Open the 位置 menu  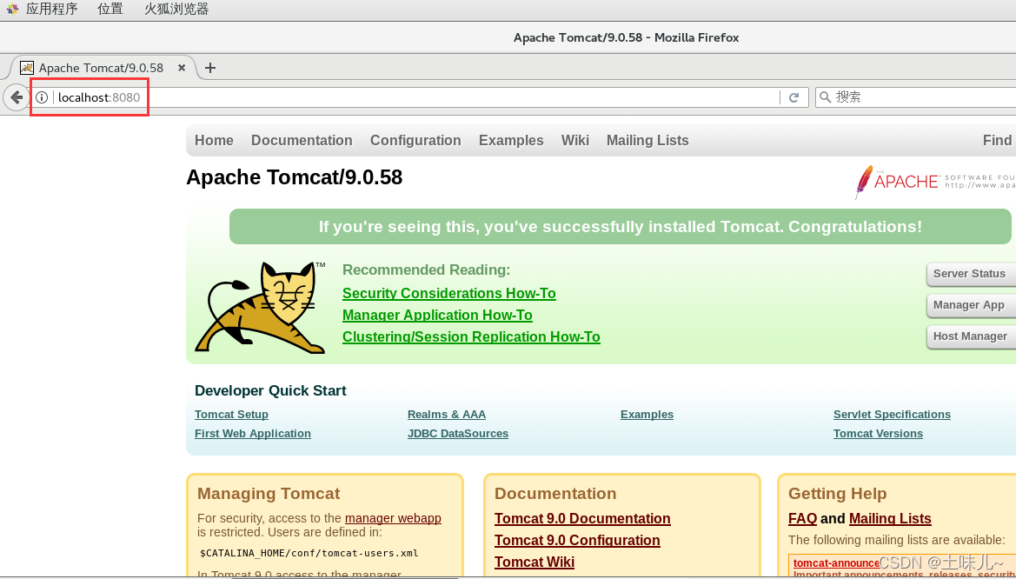110,9
